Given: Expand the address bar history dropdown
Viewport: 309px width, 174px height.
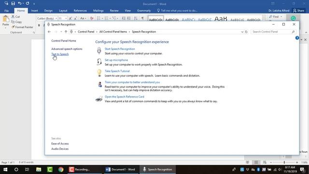Looking at the screenshot, I should pyautogui.click(x=242, y=32).
